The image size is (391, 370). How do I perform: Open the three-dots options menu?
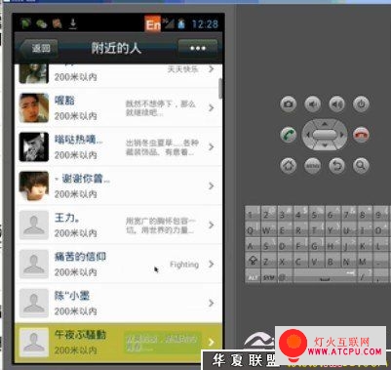tap(198, 49)
